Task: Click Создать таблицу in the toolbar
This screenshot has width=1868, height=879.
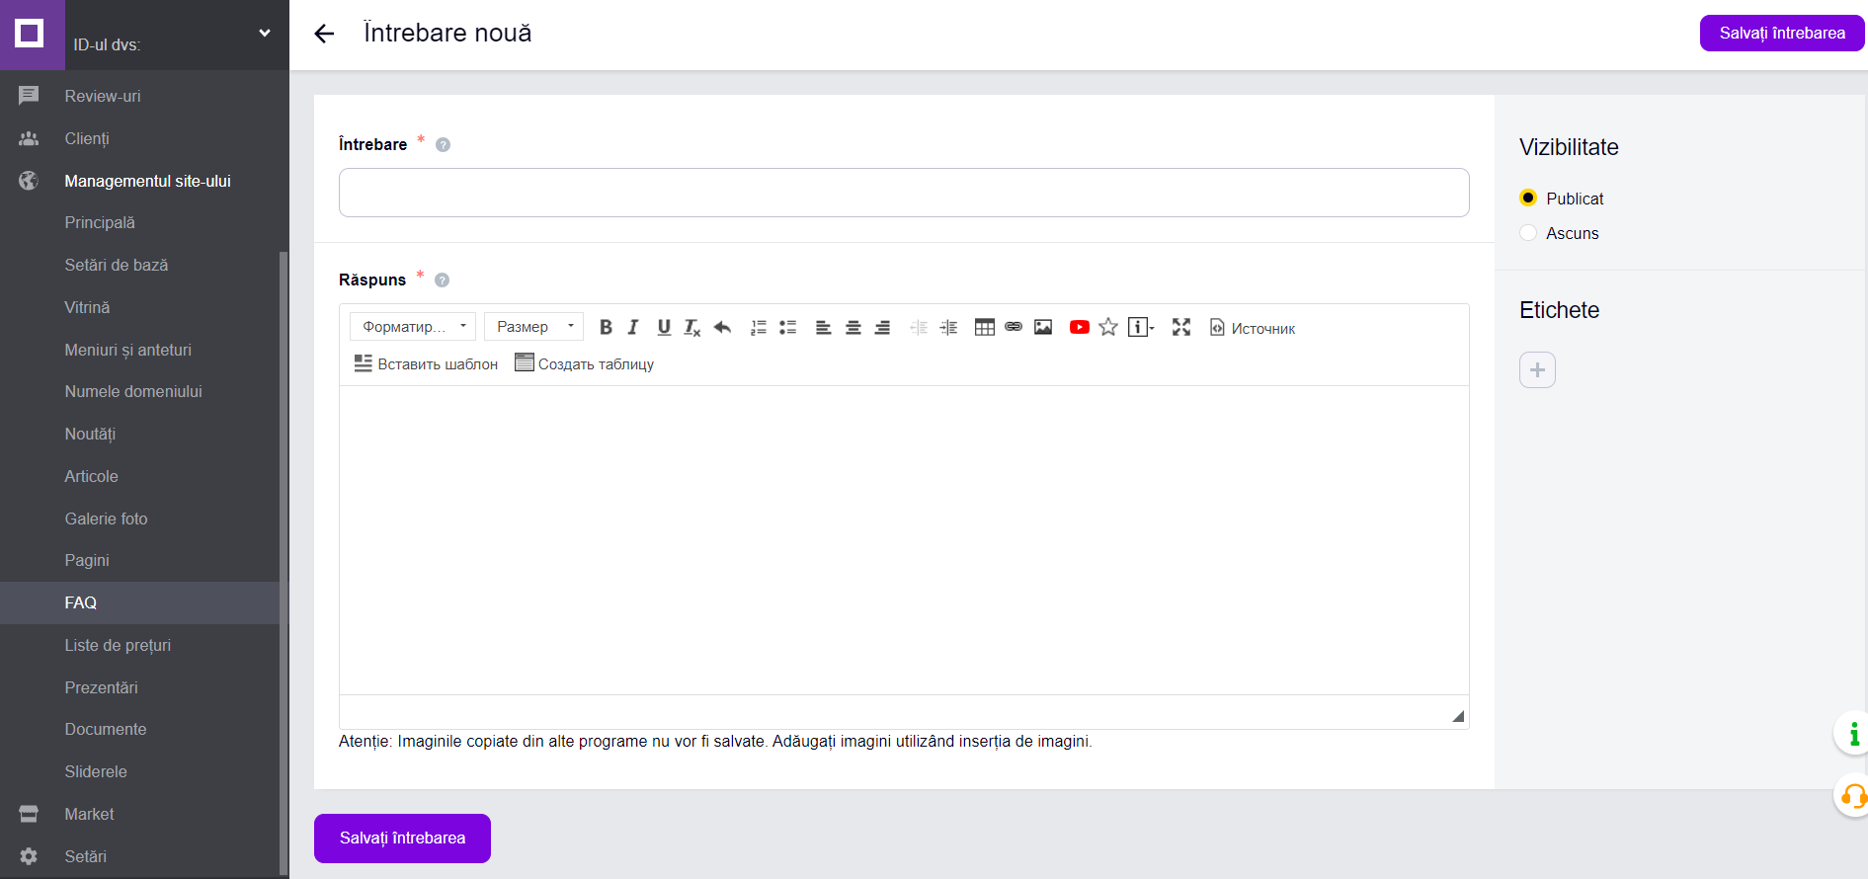Action: coord(585,363)
